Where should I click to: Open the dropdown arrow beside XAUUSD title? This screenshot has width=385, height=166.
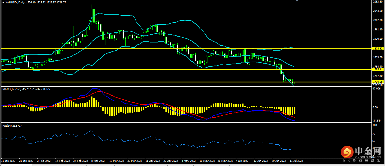(3, 2)
